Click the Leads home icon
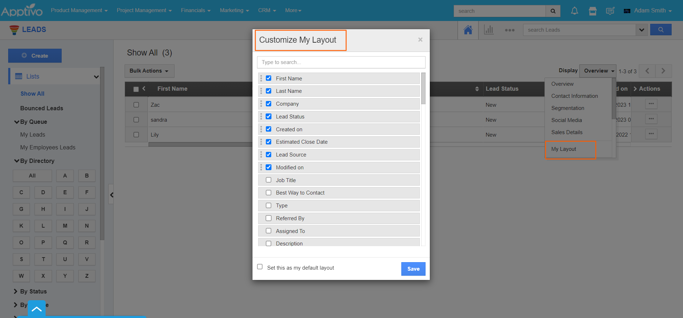This screenshot has width=683, height=318. (468, 30)
